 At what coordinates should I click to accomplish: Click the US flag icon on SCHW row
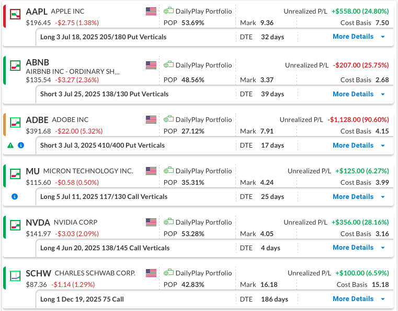tap(151, 273)
